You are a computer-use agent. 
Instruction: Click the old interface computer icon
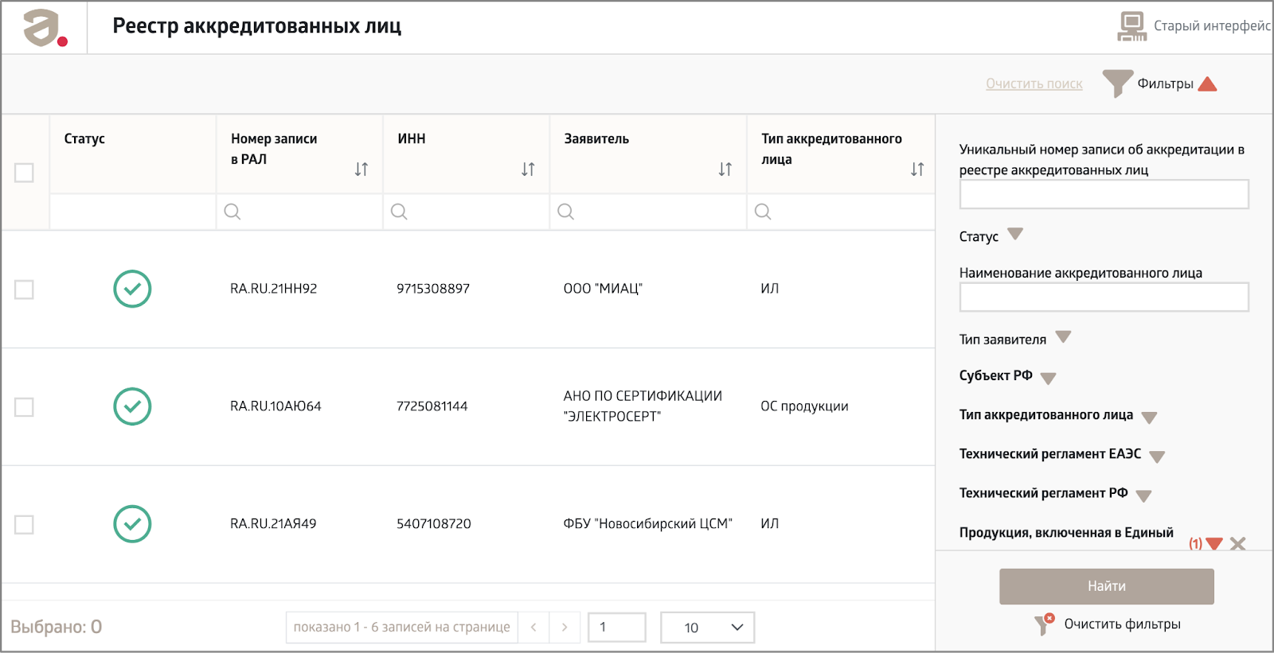[1131, 26]
